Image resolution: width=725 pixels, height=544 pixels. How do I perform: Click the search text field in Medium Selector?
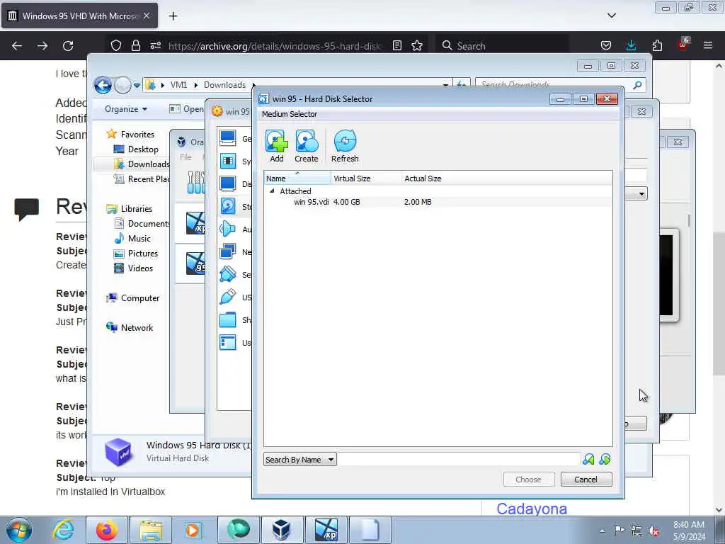[x=459, y=459]
